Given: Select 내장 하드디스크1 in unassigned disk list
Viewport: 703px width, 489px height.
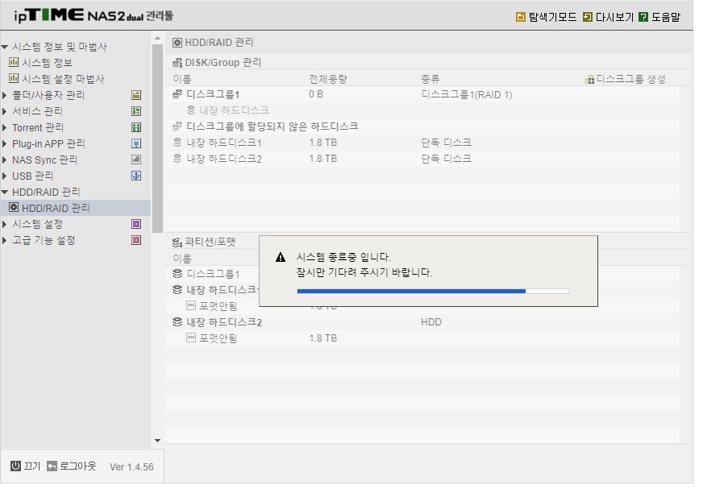Looking at the screenshot, I should point(422,143).
